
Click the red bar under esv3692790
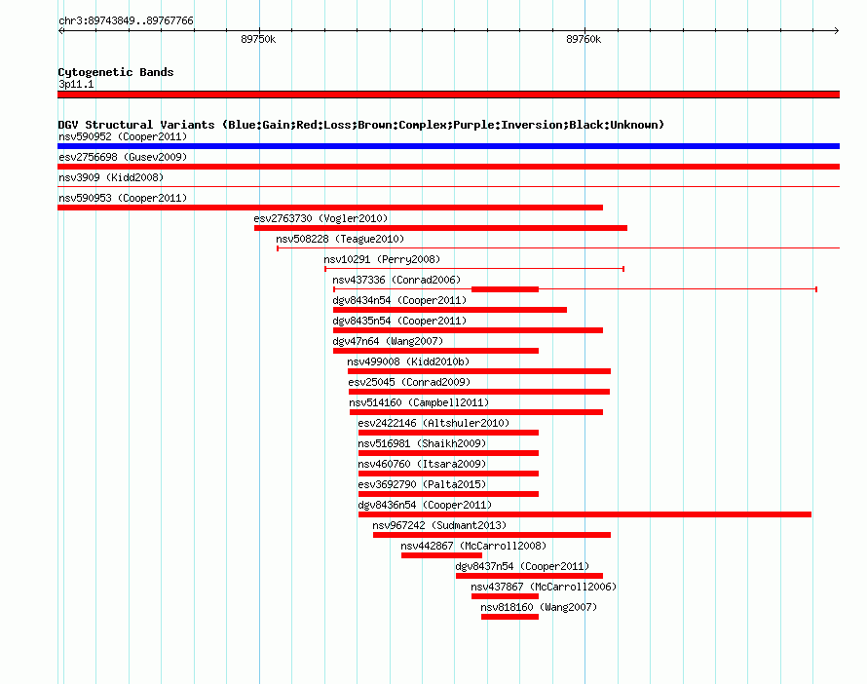(448, 494)
